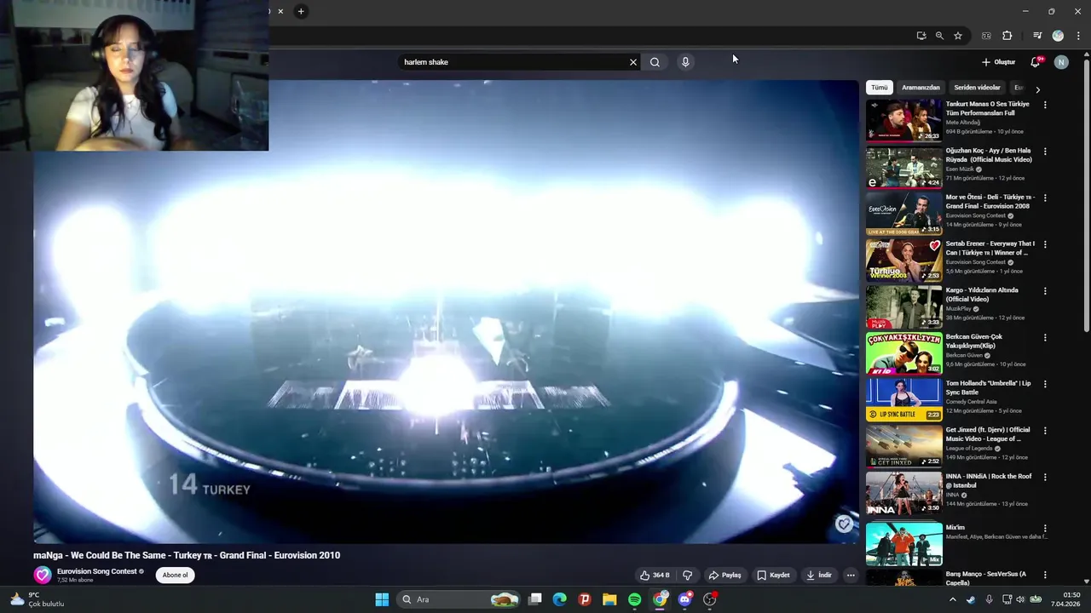Open Microsoft Edge from the taskbar
1091x613 pixels.
559,599
